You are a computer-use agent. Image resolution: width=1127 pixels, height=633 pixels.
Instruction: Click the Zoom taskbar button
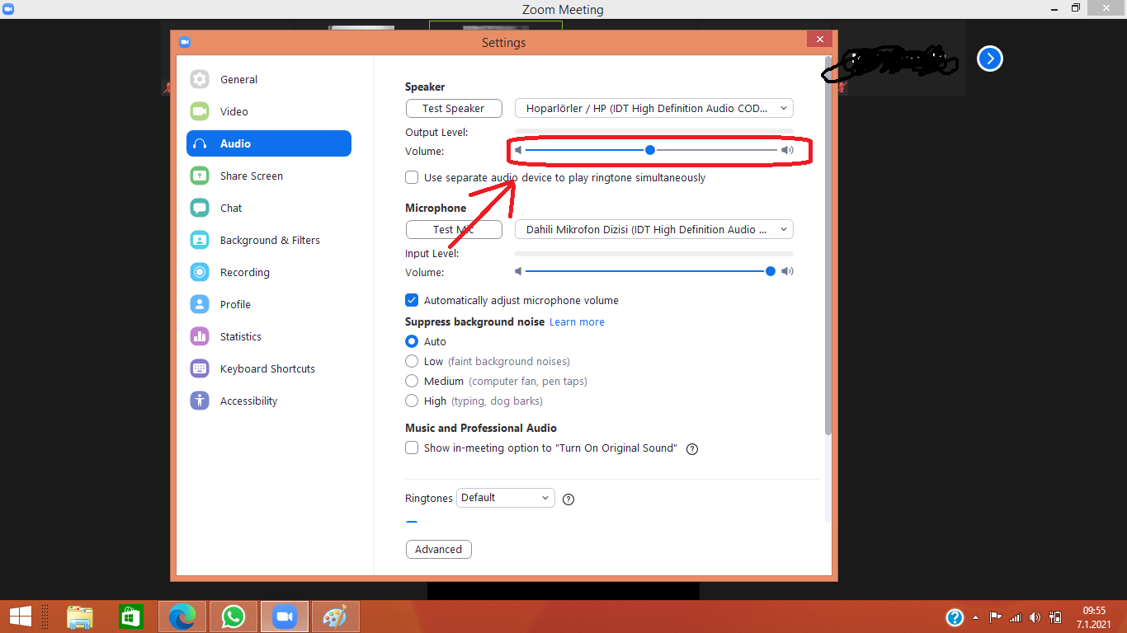(x=285, y=617)
